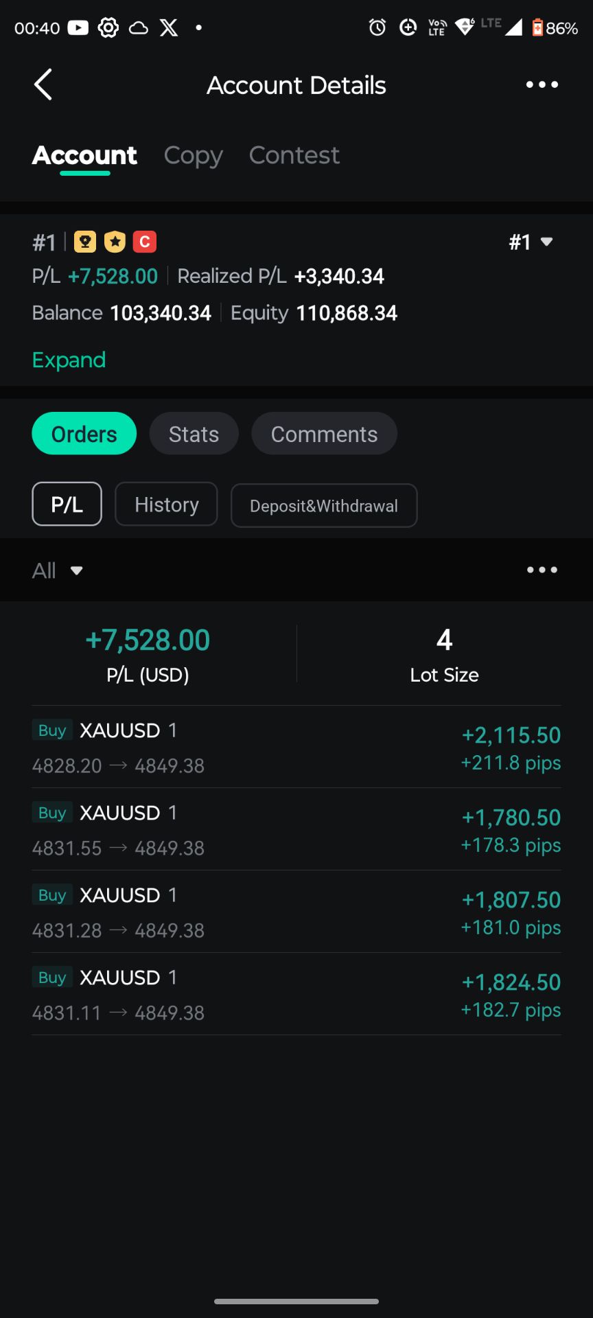Select the P/L filter chip
The height and width of the screenshot is (1318, 593).
coord(67,505)
